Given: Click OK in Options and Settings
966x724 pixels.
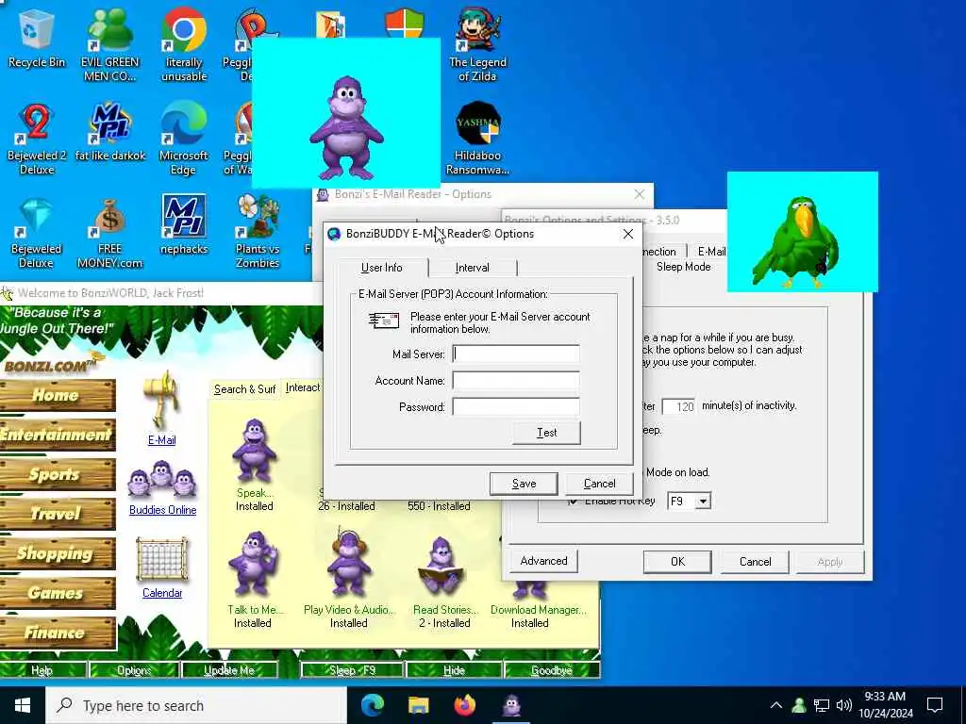Looking at the screenshot, I should 677,562.
